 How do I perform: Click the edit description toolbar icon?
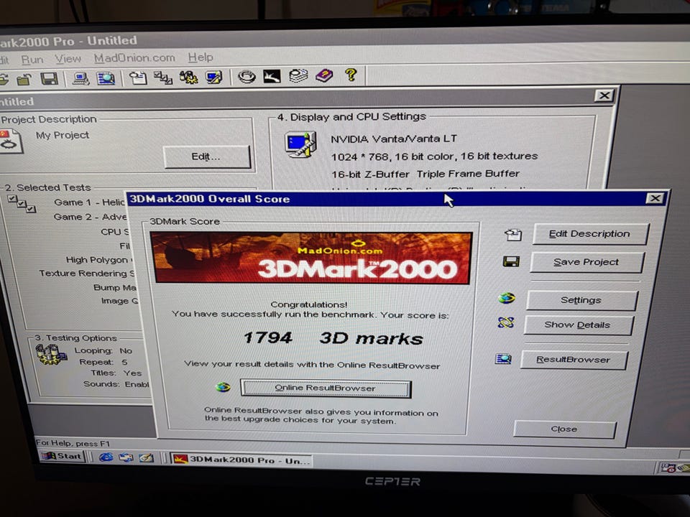(x=138, y=78)
